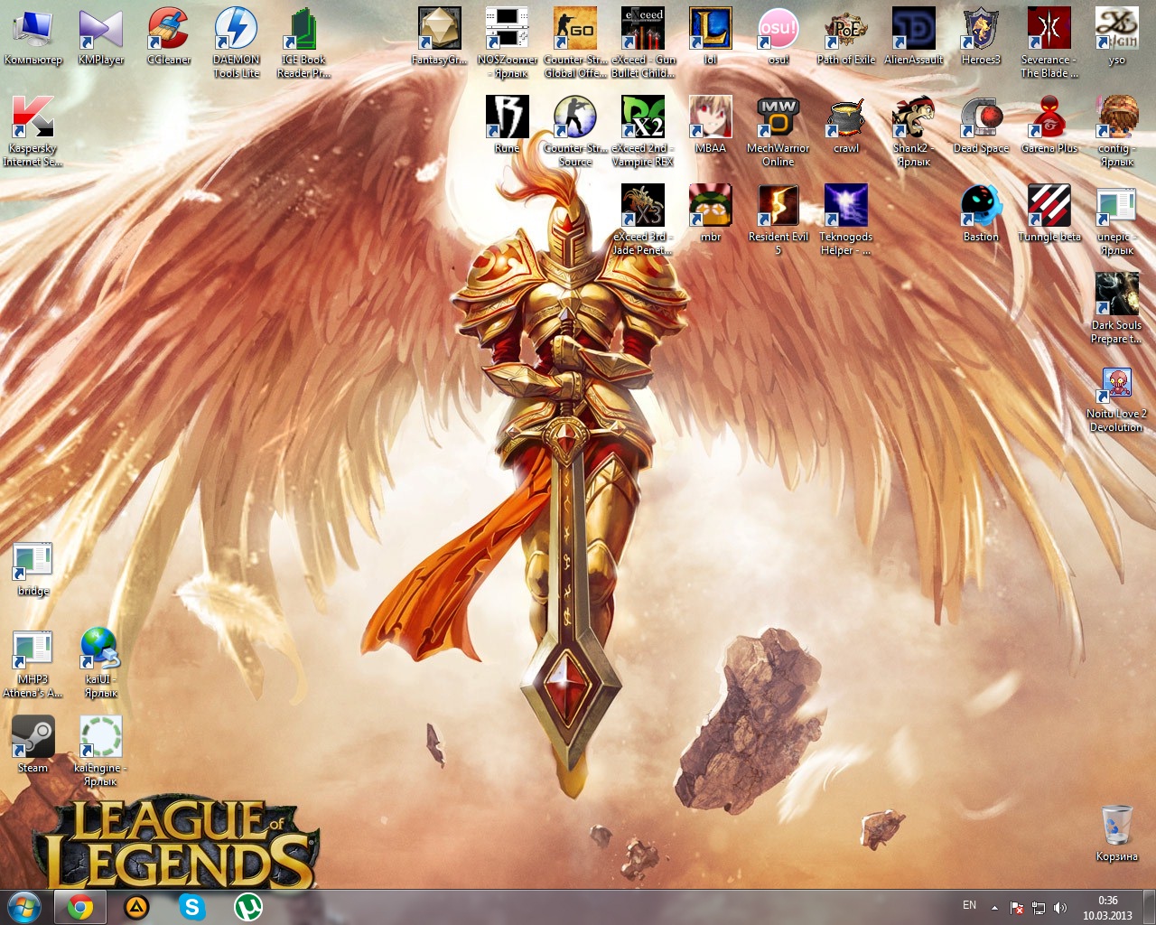Click the Dark Souls Prepare to Die icon

[1117, 308]
